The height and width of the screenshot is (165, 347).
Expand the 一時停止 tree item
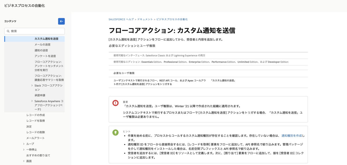24,150
